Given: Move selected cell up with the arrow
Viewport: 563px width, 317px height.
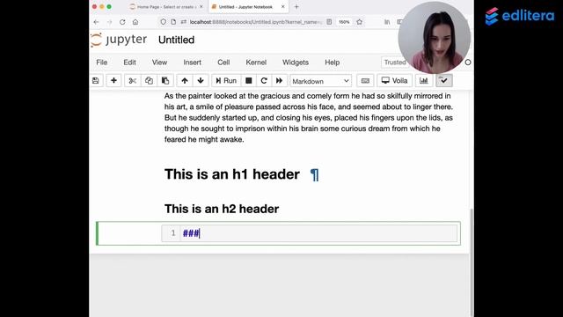Looking at the screenshot, I should click(185, 80).
